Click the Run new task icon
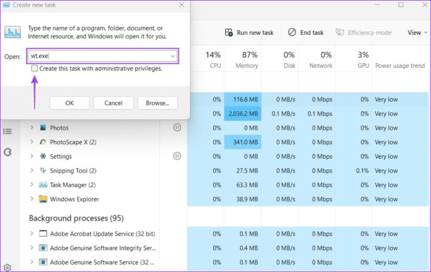 coord(229,33)
